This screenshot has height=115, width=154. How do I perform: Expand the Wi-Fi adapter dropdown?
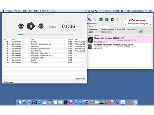pos(100,27)
